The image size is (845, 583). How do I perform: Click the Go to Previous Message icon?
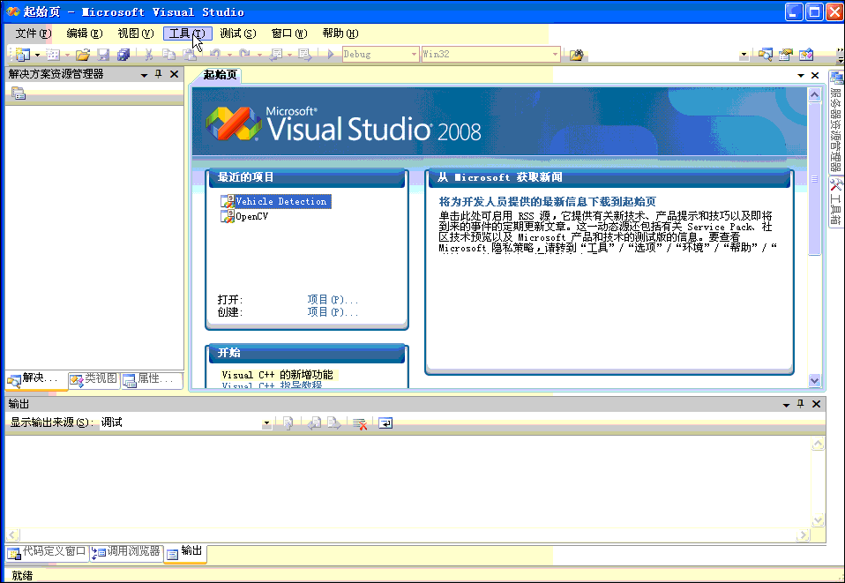click(314, 423)
